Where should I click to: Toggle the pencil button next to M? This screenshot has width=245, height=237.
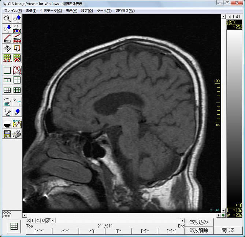[x=48, y=221]
